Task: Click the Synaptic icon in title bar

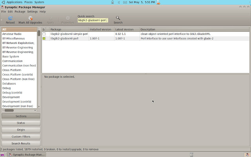Action: click(2, 7)
